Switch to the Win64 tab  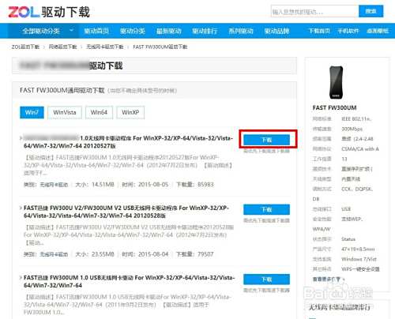point(99,112)
